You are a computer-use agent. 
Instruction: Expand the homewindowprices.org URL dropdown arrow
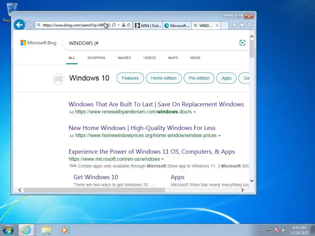(x=219, y=136)
